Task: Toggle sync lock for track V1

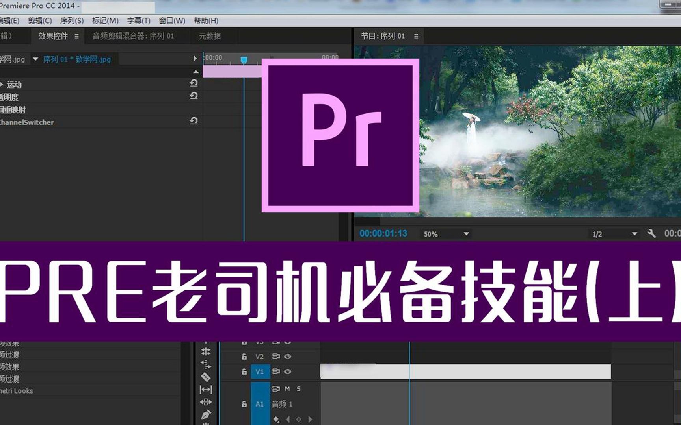Action: point(276,371)
